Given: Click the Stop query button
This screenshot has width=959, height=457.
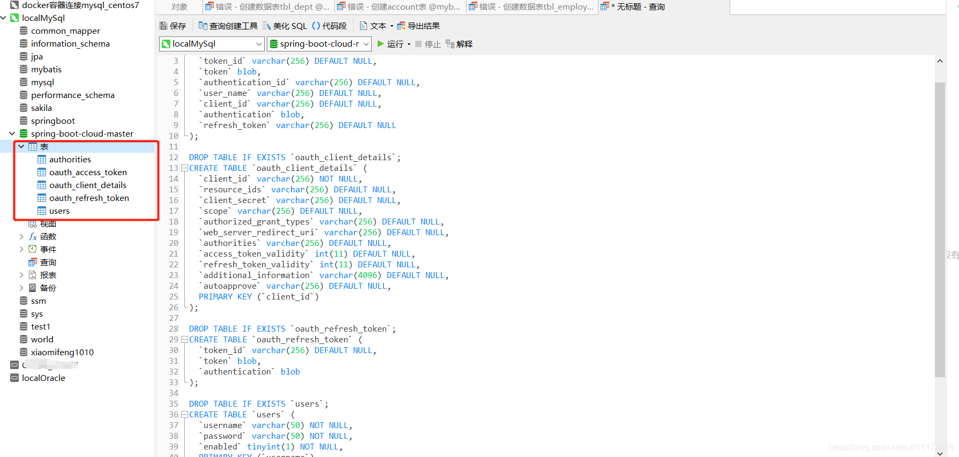Looking at the screenshot, I should 428,44.
